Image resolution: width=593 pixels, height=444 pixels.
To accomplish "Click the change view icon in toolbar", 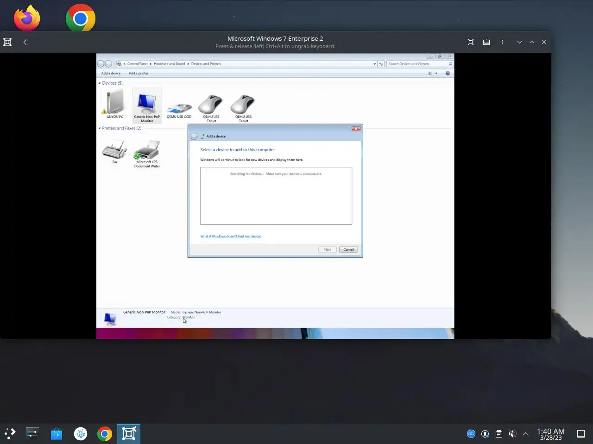I will [430, 73].
